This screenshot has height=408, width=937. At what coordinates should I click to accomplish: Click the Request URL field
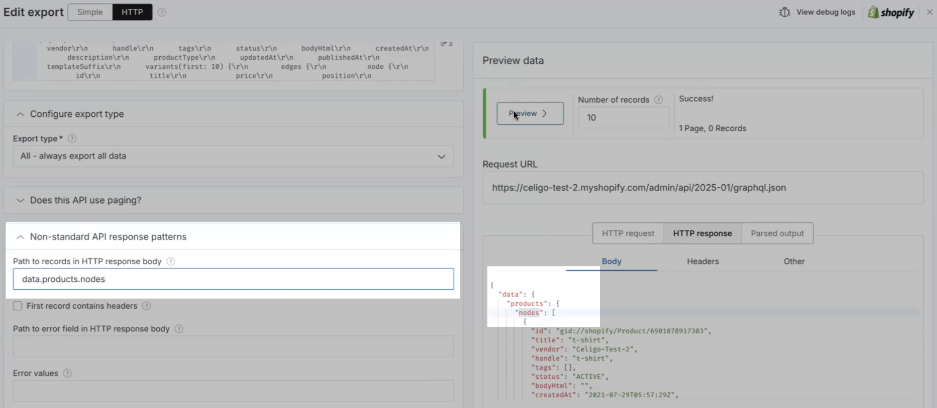pyautogui.click(x=703, y=188)
